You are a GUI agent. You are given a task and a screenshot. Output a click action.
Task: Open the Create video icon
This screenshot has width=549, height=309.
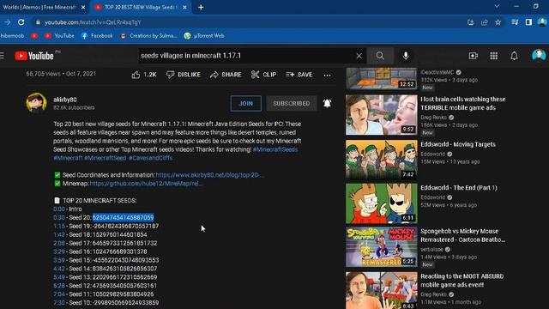coord(473,56)
